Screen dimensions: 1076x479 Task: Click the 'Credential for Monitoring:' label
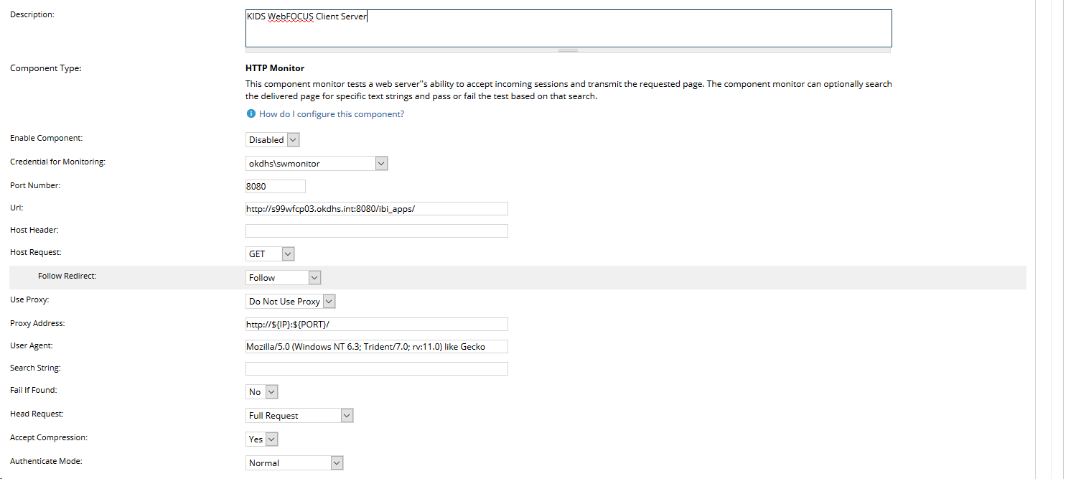57,162
